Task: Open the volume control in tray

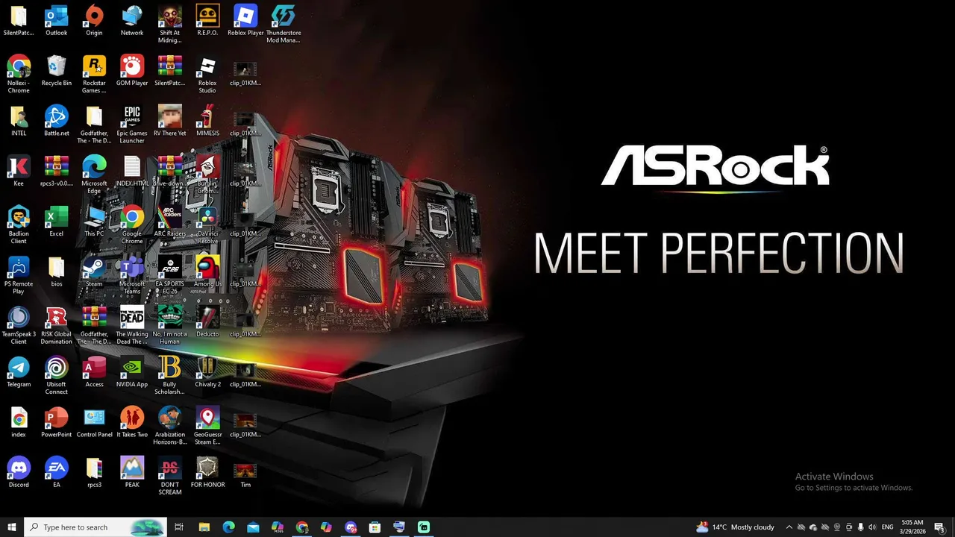Action: 872,527
